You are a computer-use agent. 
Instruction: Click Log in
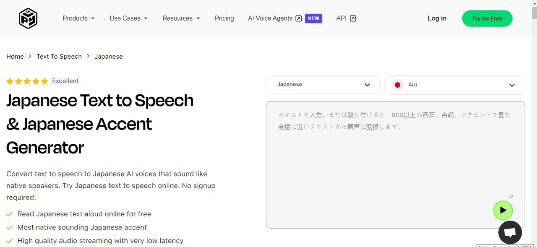point(437,18)
